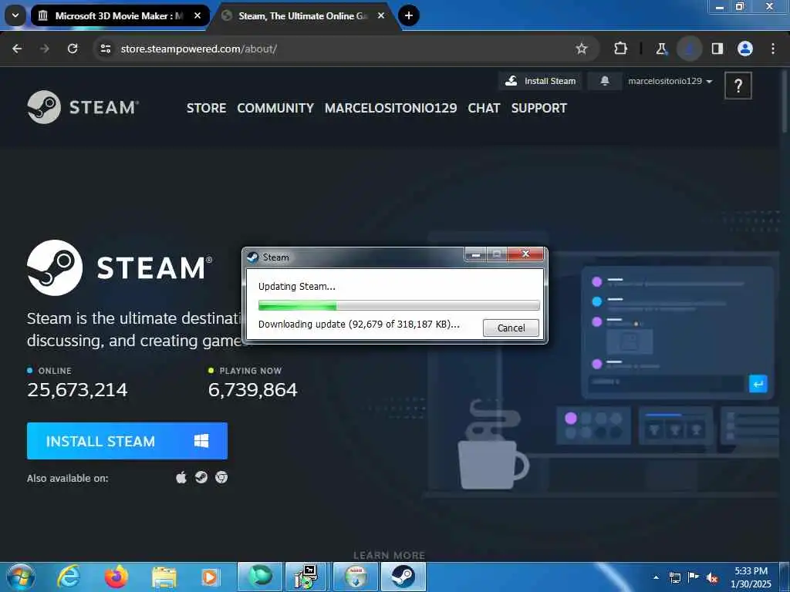Launch Firefox from the taskbar

tap(116, 577)
